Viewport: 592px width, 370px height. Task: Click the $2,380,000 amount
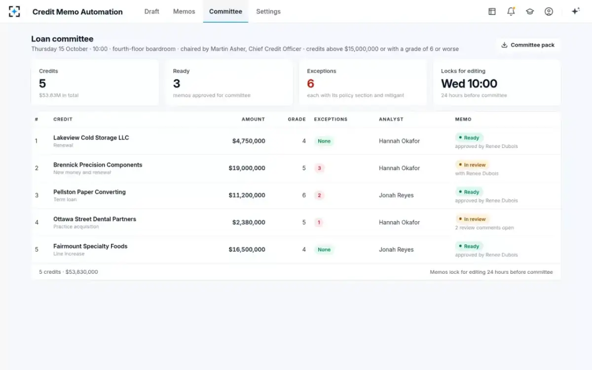[x=249, y=222]
